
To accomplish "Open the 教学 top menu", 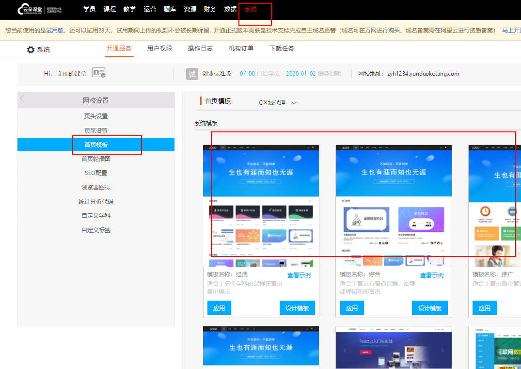I will tap(129, 9).
